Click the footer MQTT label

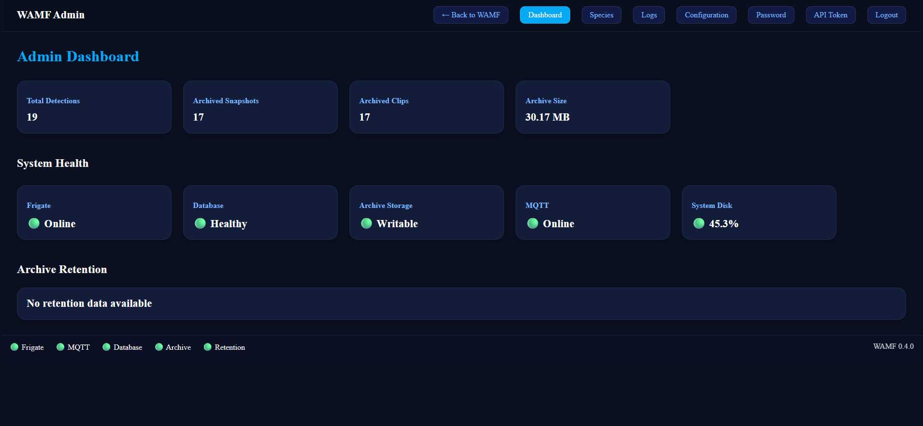pyautogui.click(x=79, y=347)
